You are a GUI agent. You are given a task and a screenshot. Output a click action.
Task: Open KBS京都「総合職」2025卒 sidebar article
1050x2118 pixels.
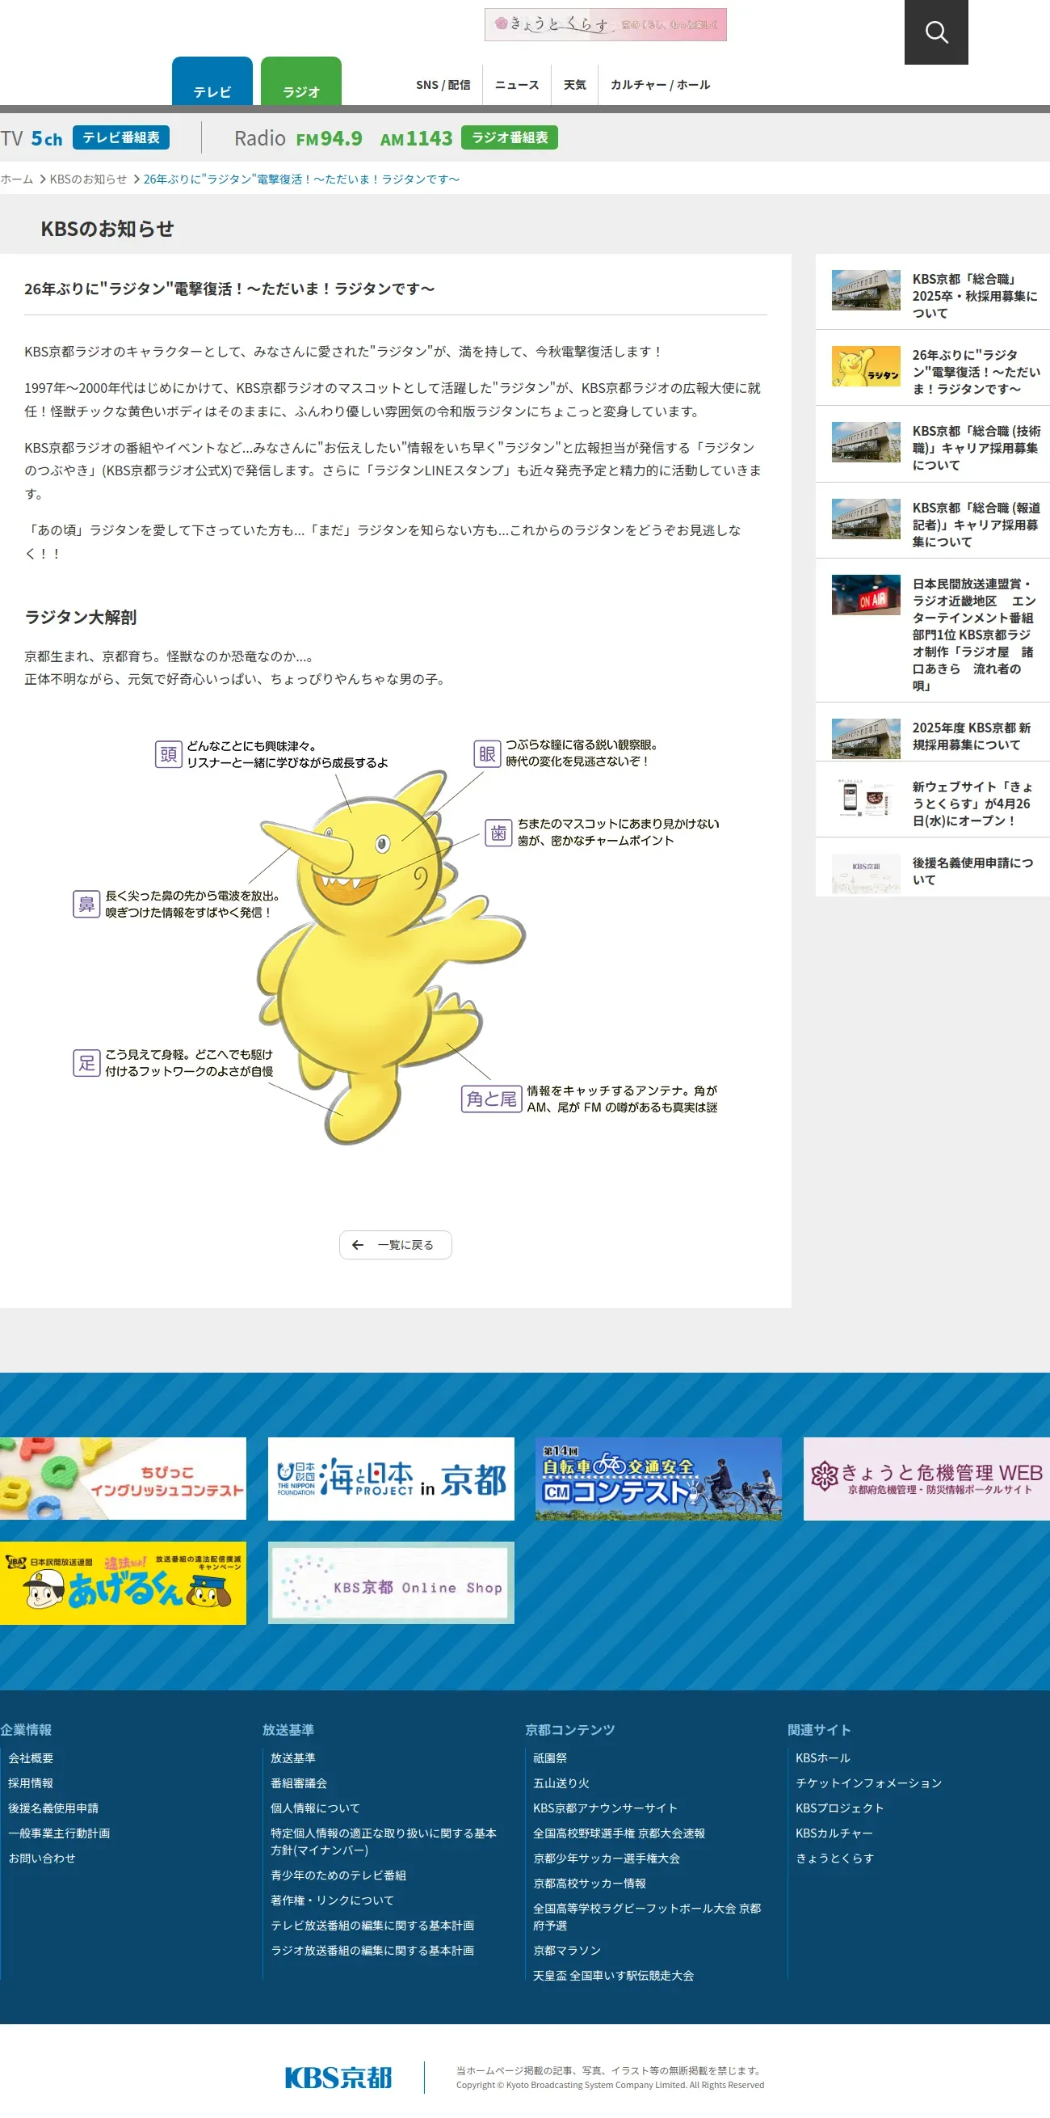(x=975, y=296)
